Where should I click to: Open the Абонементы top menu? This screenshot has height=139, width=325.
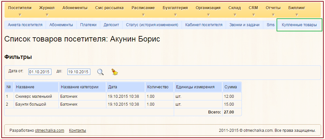tap(75, 8)
